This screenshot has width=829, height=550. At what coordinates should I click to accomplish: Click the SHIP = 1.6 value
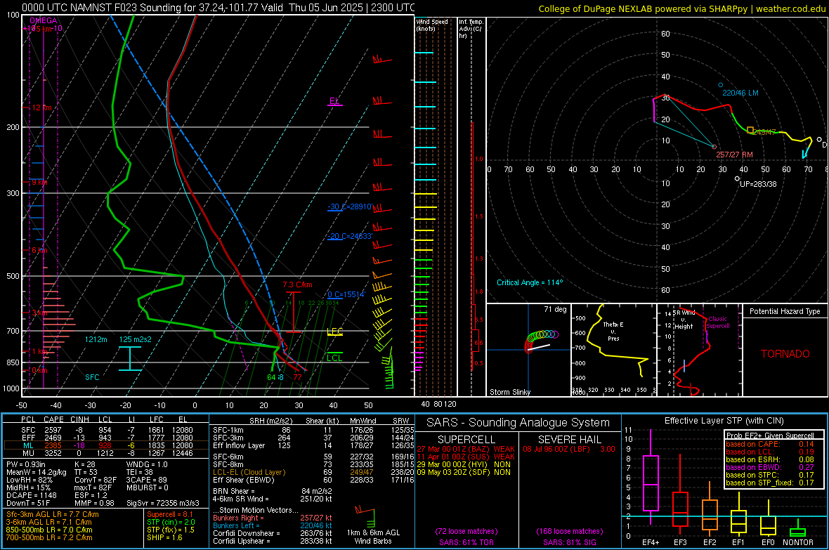click(x=164, y=537)
